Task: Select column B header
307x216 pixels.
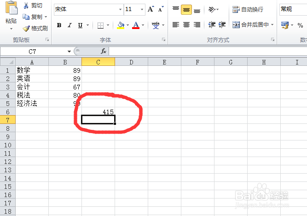Action: (x=65, y=62)
